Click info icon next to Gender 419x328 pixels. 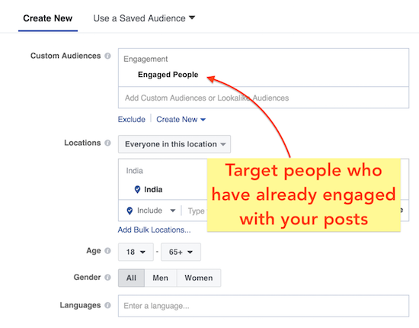pyautogui.click(x=107, y=277)
